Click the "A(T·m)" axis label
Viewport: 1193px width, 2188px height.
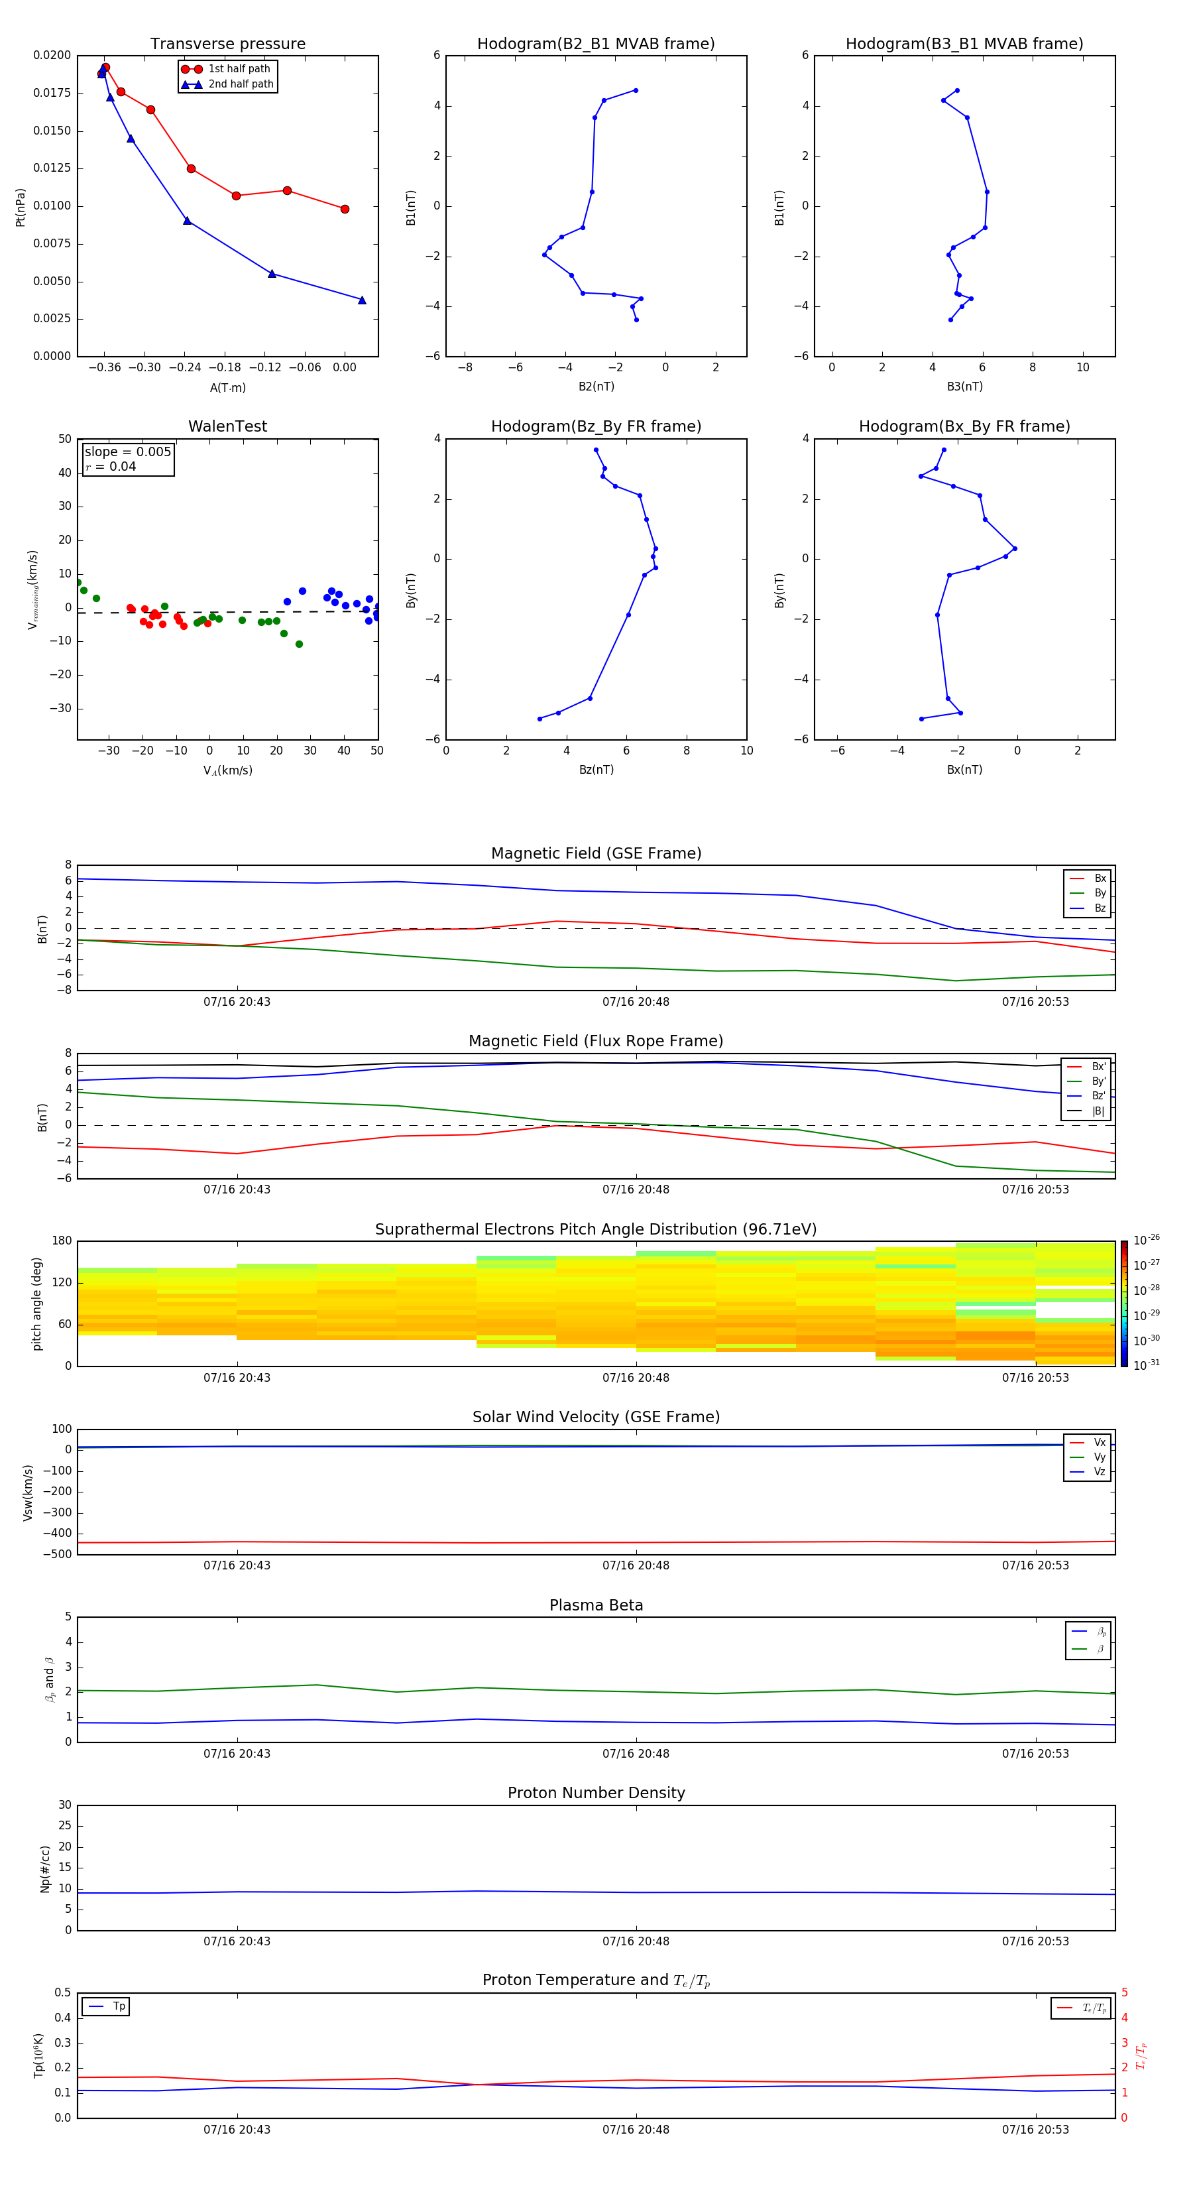pos(227,388)
